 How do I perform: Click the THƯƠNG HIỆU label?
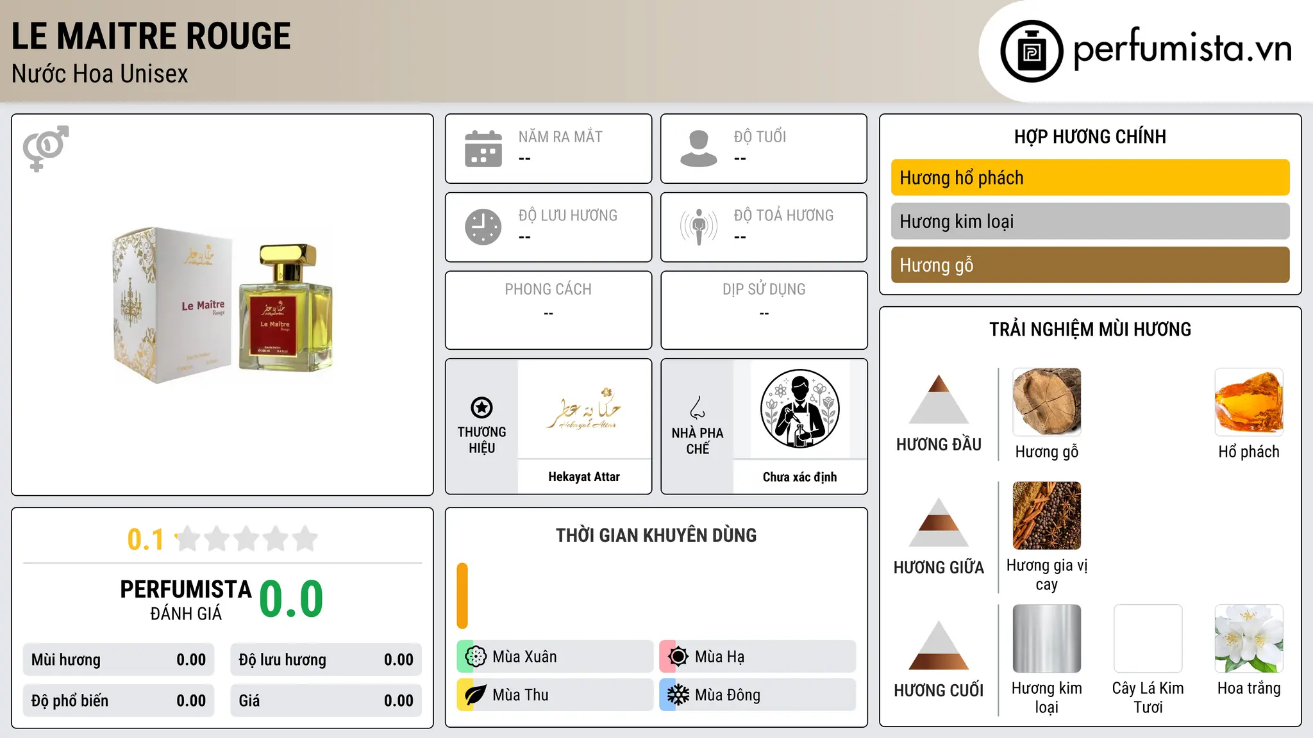tap(481, 440)
